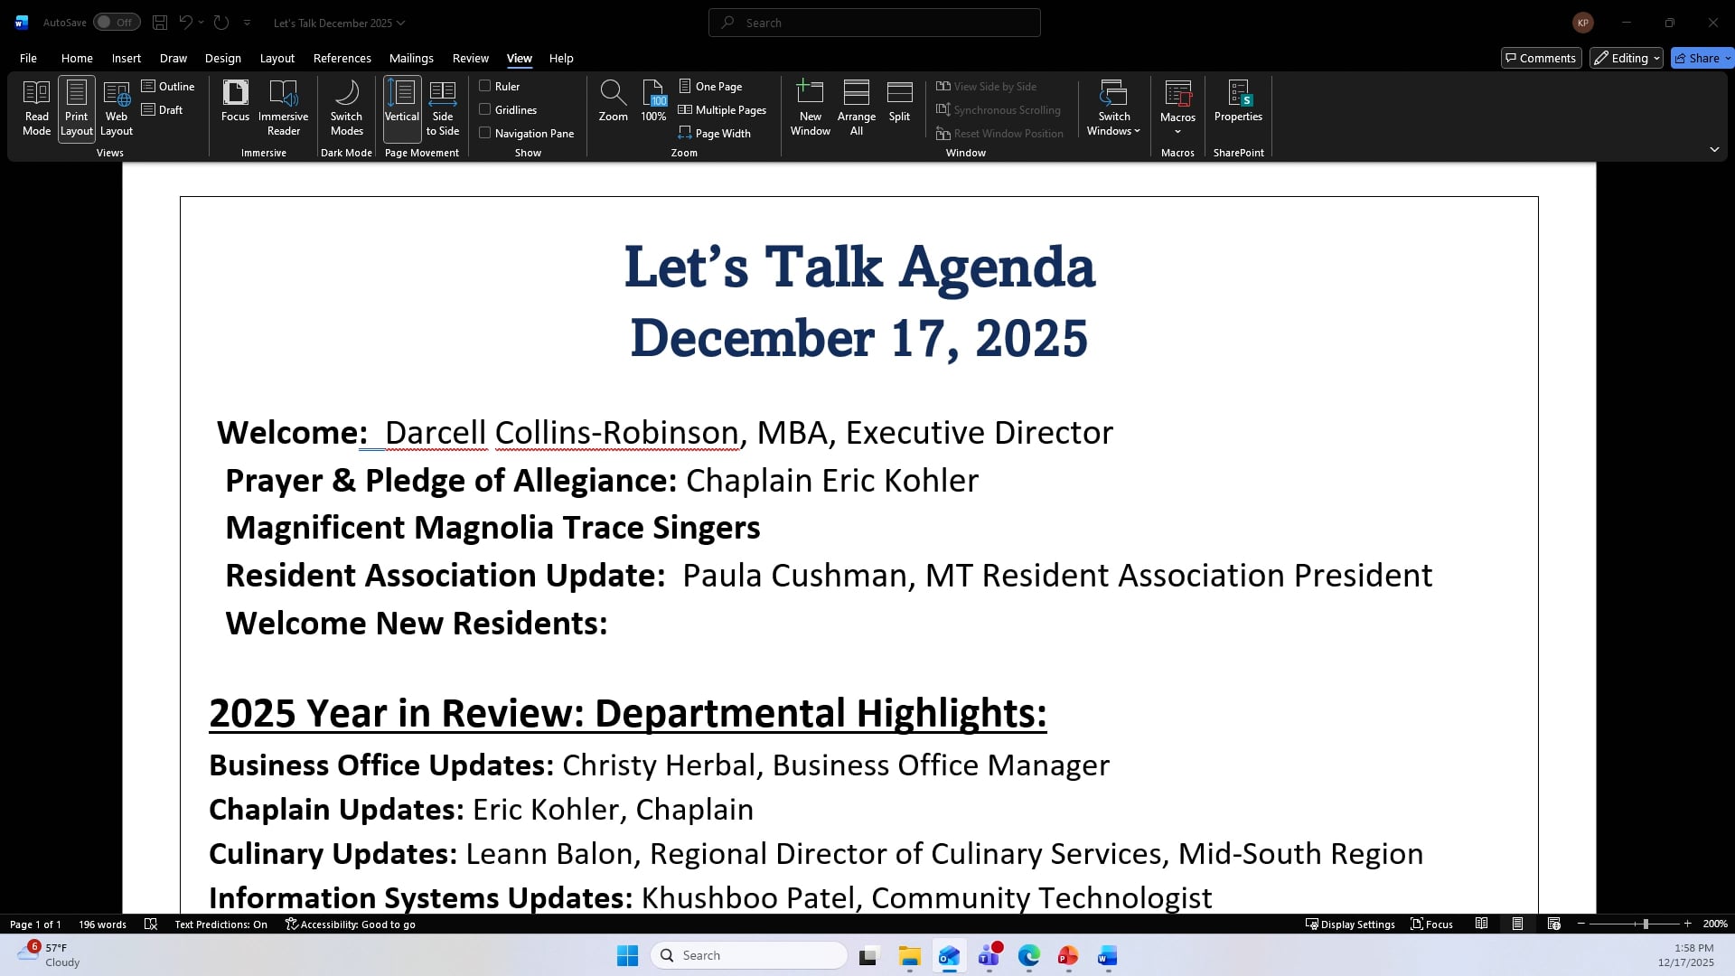The width and height of the screenshot is (1735, 976).
Task: Open the Immersive Reader
Action: 284,107
